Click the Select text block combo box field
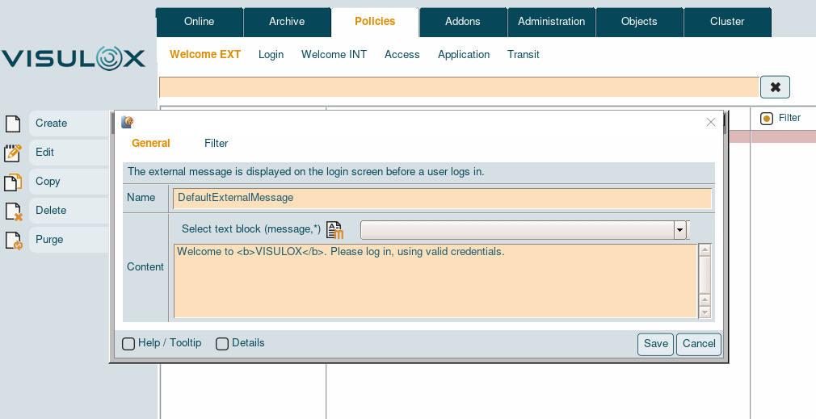816x419 pixels. click(x=517, y=230)
